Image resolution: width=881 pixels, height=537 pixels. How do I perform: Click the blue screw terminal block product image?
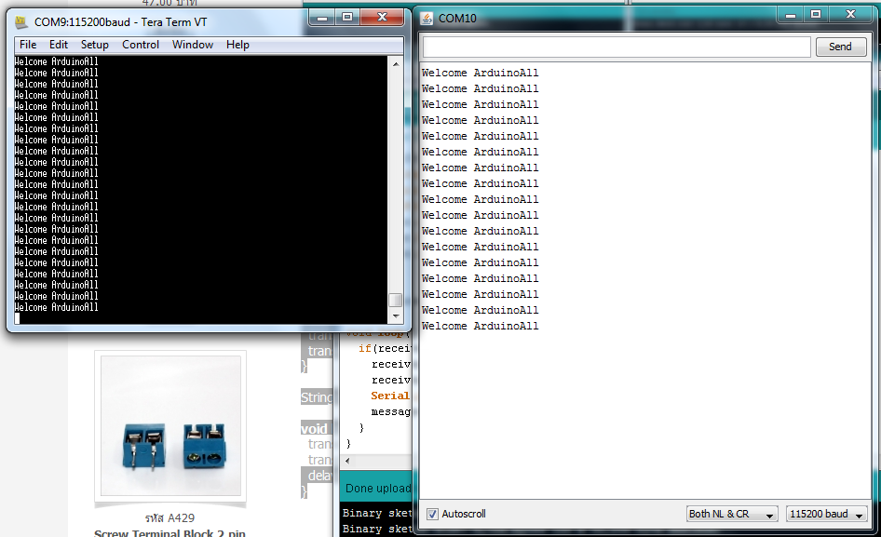[170, 425]
